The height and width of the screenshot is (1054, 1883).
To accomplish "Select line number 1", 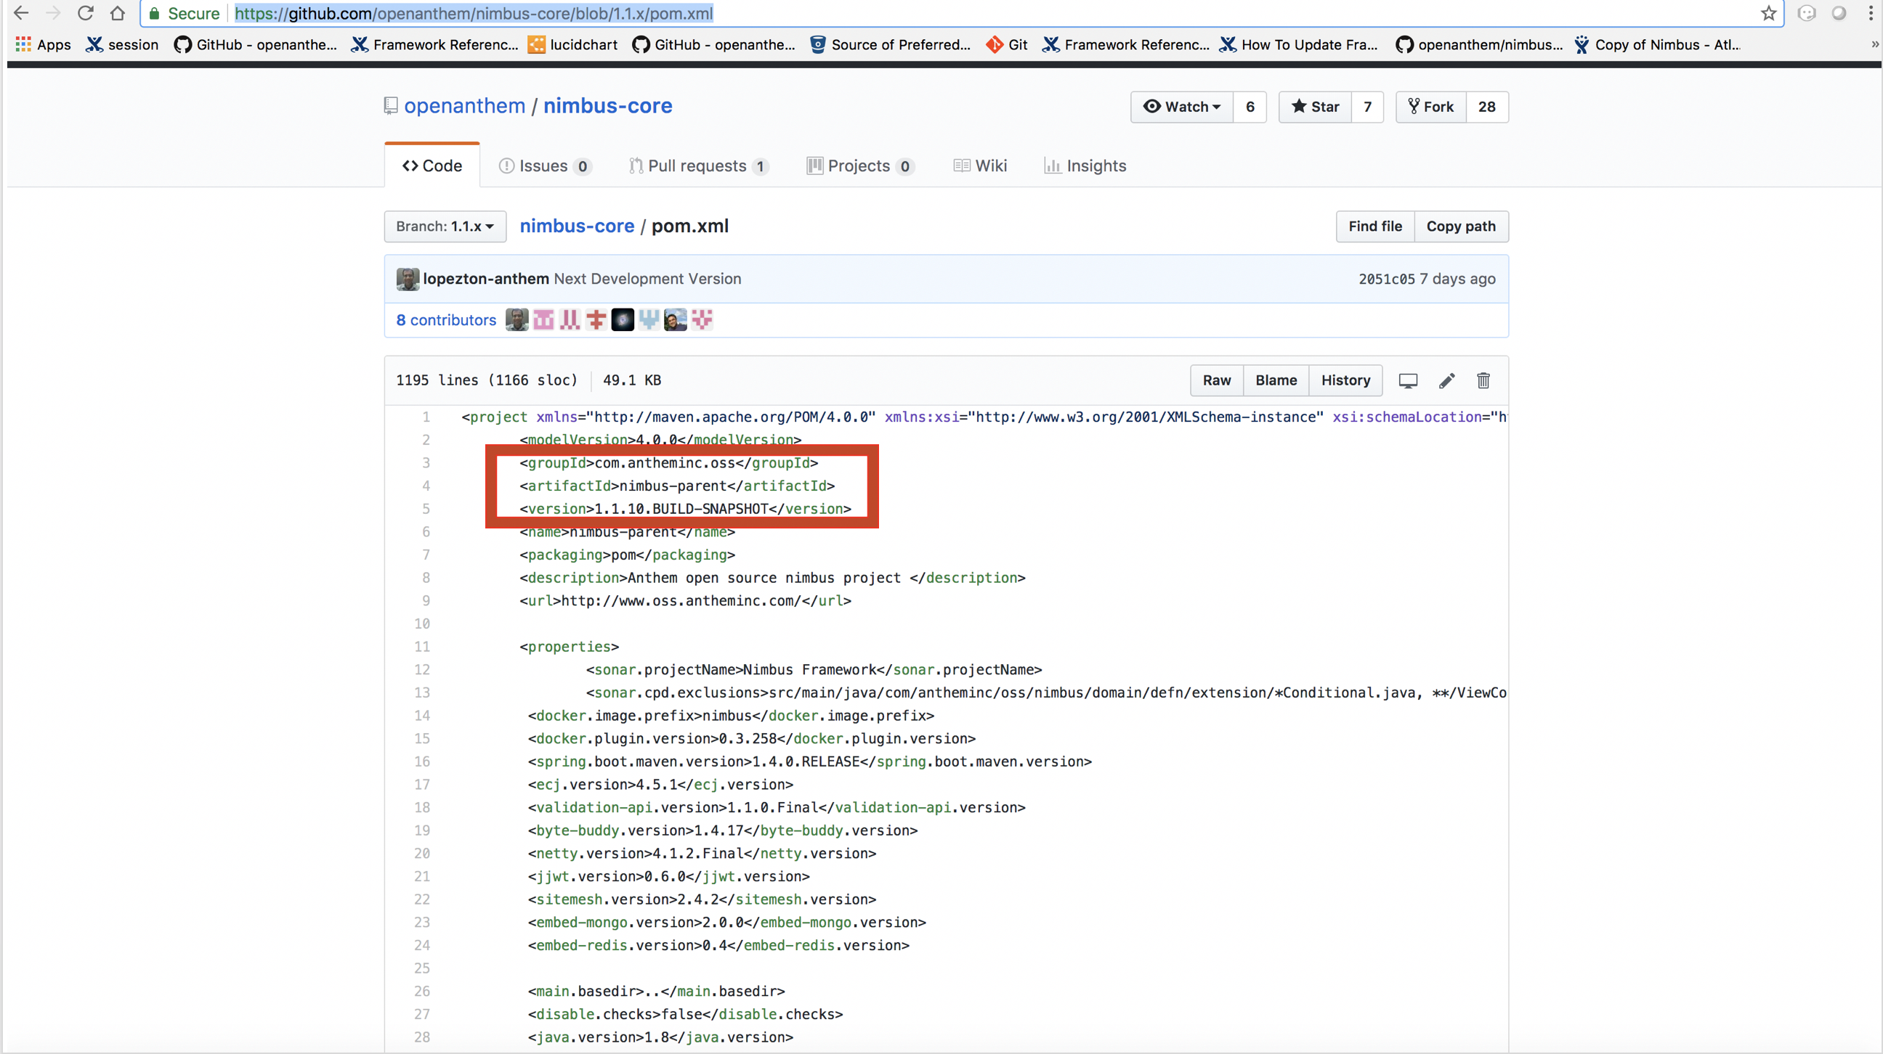I will point(426,417).
